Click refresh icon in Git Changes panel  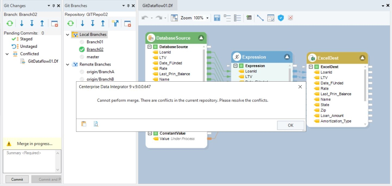pos(10,24)
